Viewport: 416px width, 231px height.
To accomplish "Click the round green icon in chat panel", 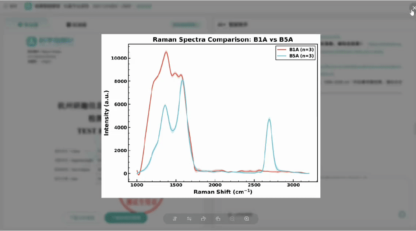I will tap(402, 214).
